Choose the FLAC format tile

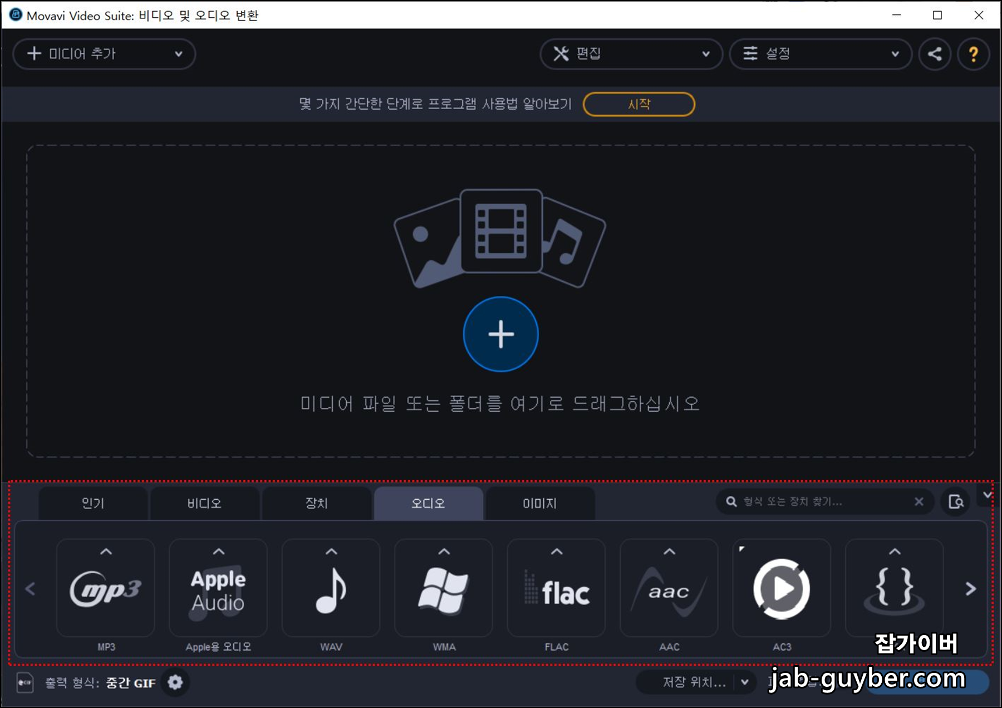[x=556, y=588]
